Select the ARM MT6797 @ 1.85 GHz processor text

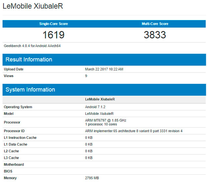click(x=106, y=120)
